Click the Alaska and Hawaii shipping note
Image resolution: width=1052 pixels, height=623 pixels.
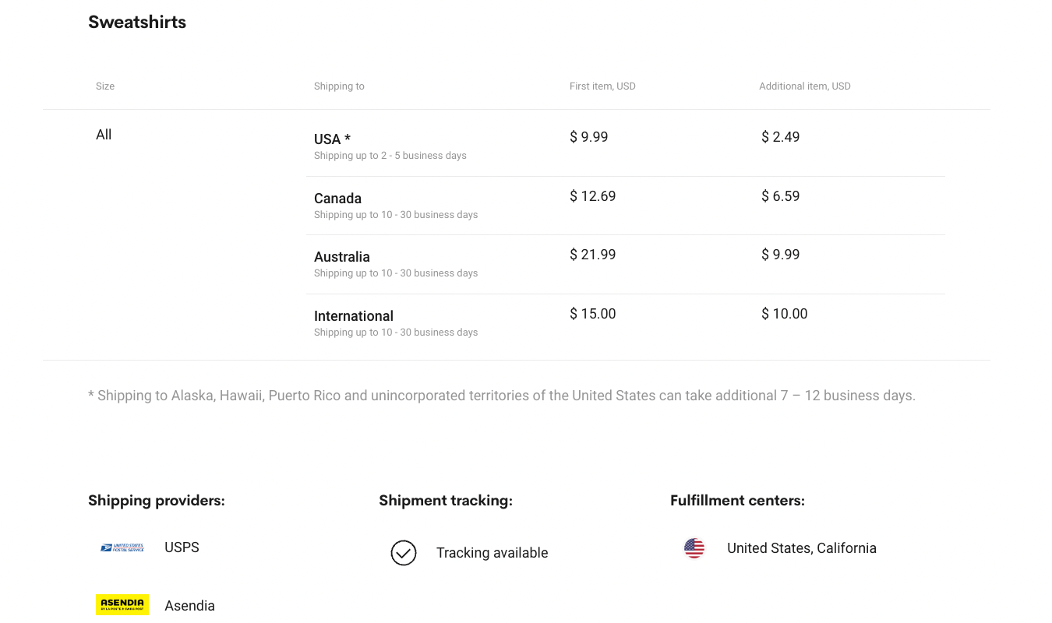coord(502,395)
